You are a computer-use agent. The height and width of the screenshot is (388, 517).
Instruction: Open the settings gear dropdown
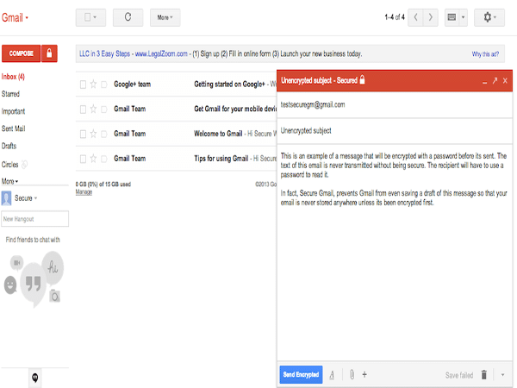tap(489, 16)
